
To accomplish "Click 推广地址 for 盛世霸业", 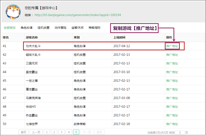I will tap(172, 72).
